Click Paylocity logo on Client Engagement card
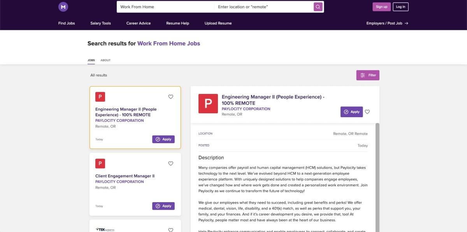467x232 pixels. 100,164
